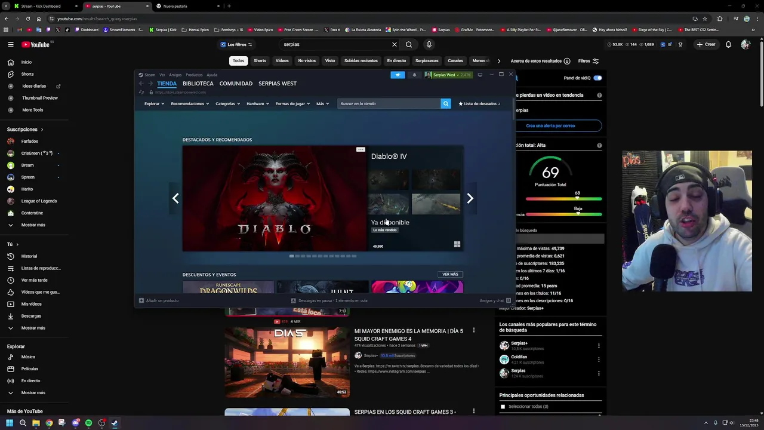This screenshot has width=764, height=430.
Task: Open the Diablo IV featured banner image
Action: point(275,198)
